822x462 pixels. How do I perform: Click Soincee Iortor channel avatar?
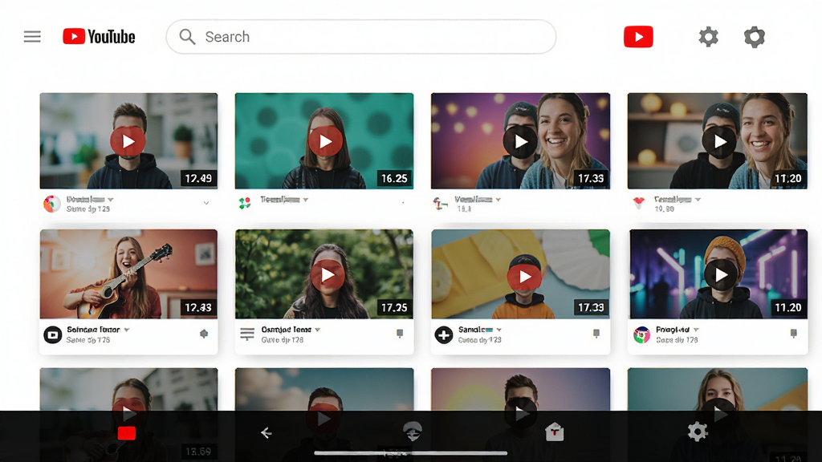[52, 334]
